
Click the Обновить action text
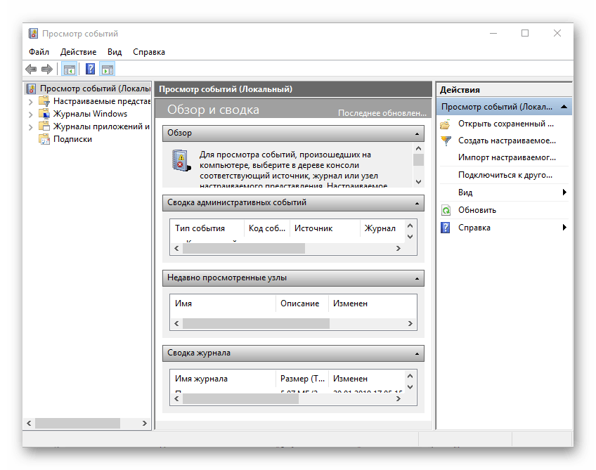coord(477,210)
